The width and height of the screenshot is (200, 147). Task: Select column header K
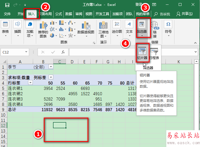coord(179,62)
